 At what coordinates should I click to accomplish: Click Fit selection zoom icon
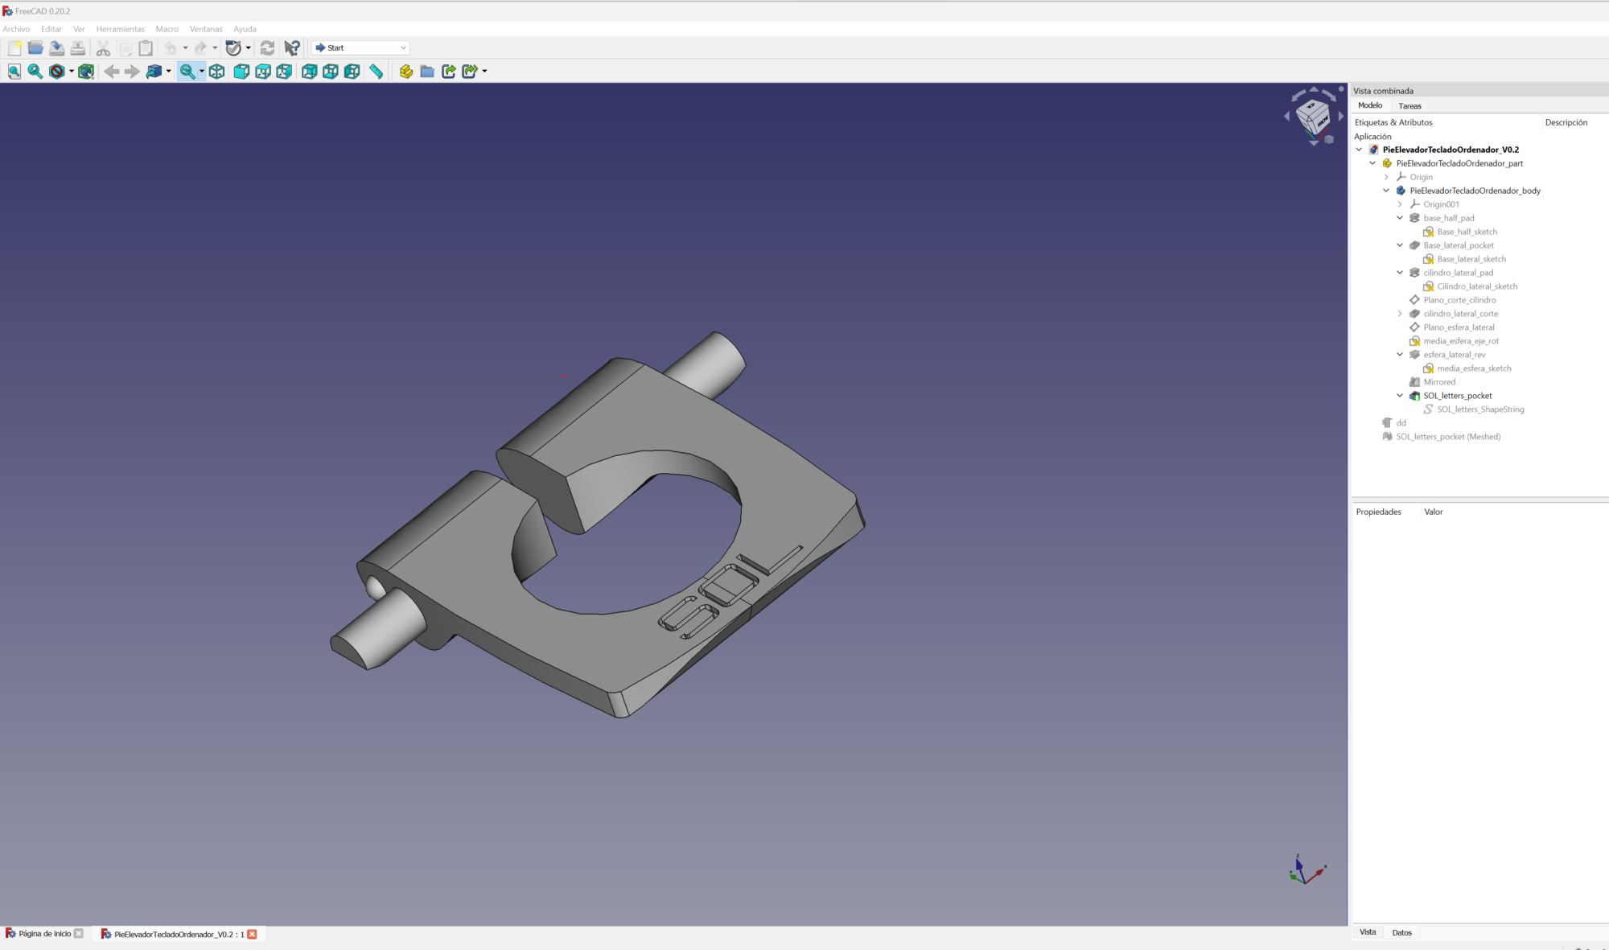(35, 72)
